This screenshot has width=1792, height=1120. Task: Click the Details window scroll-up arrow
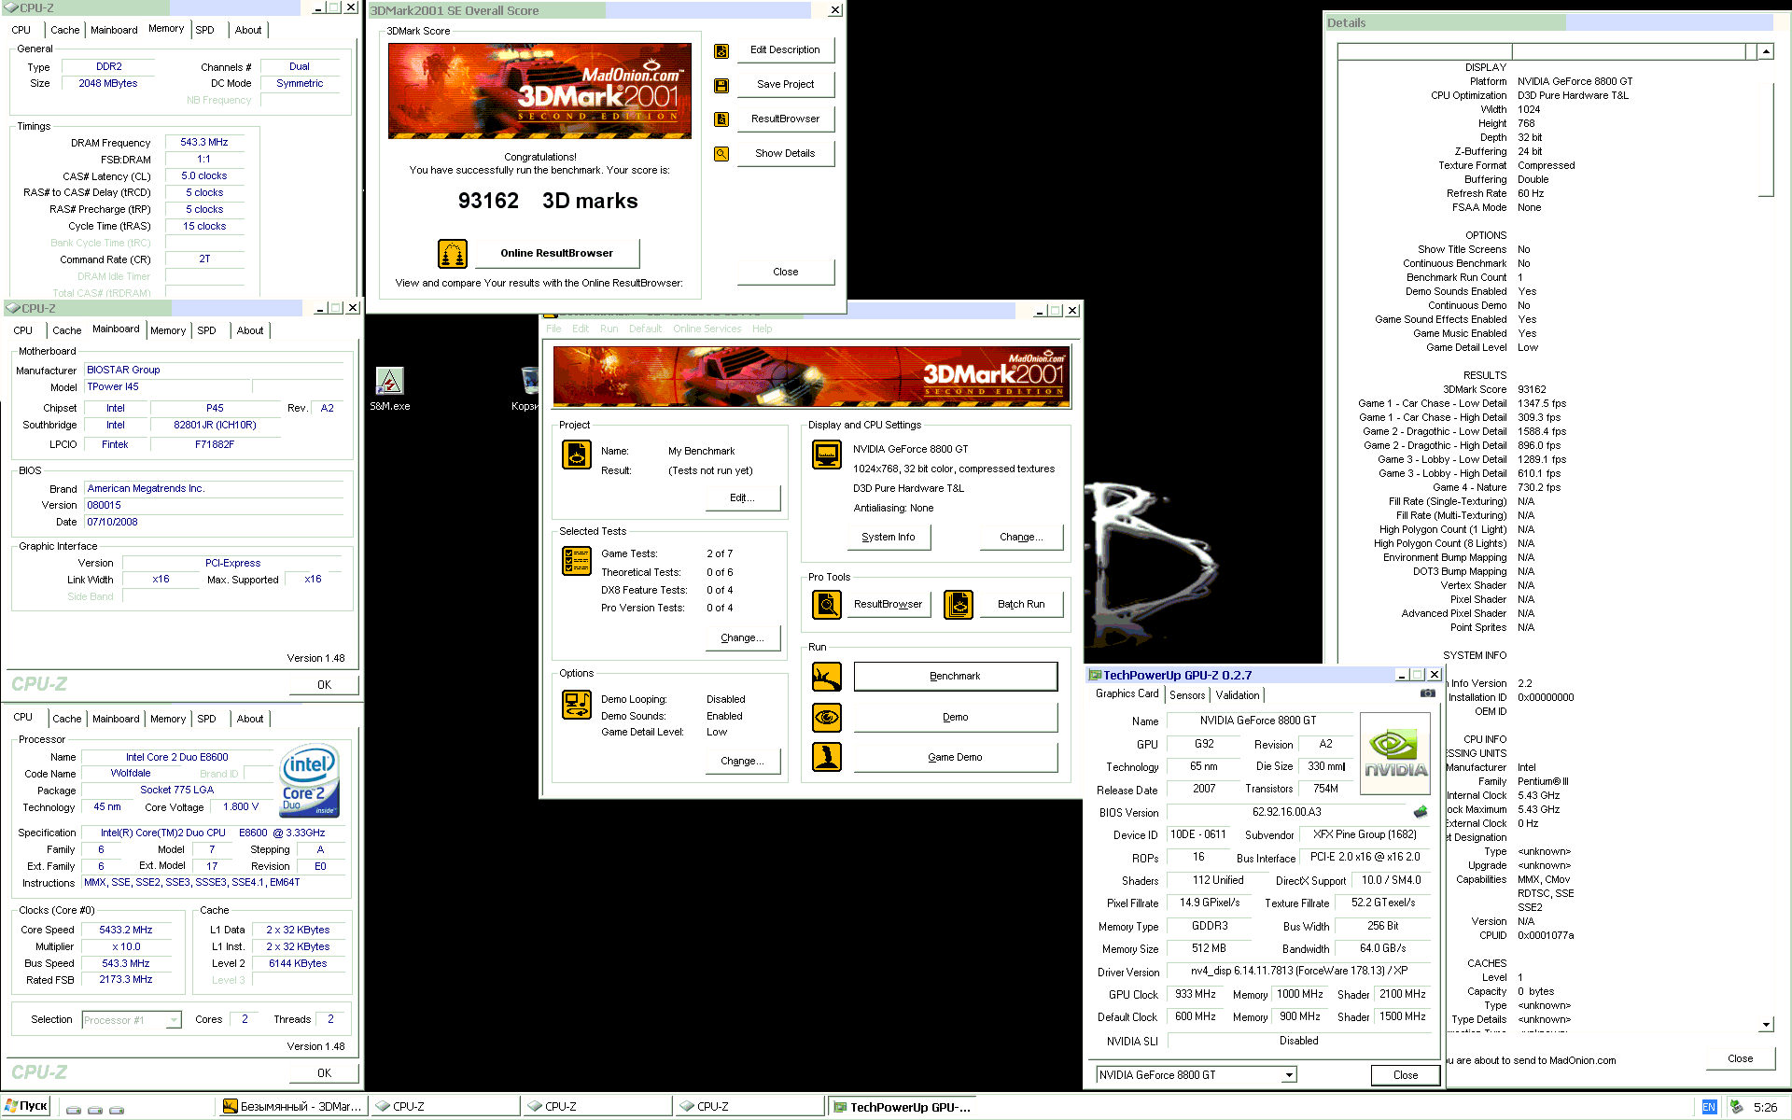[1766, 52]
